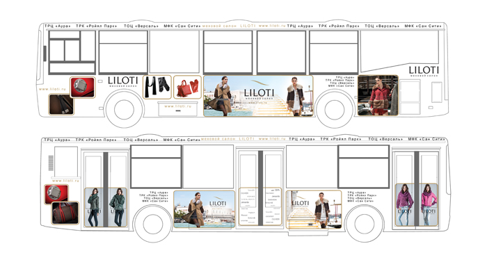
Task: Select the black gloves and scarf picture
Action: (x=157, y=87)
